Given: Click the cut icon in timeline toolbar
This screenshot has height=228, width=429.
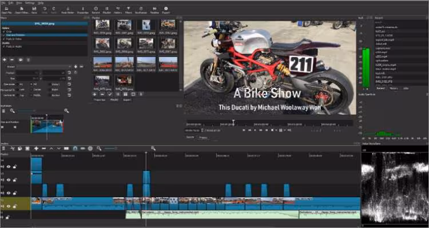Looking at the screenshot, I should tap(13, 149).
